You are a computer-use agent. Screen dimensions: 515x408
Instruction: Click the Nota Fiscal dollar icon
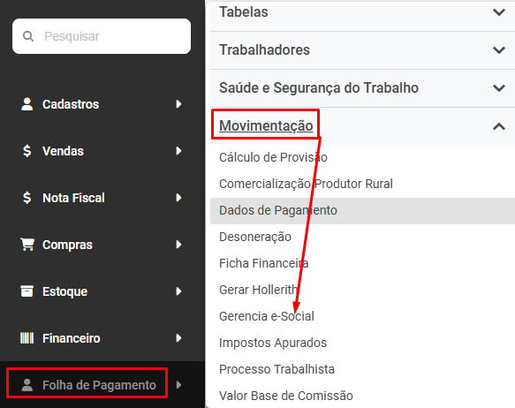pyautogui.click(x=27, y=198)
